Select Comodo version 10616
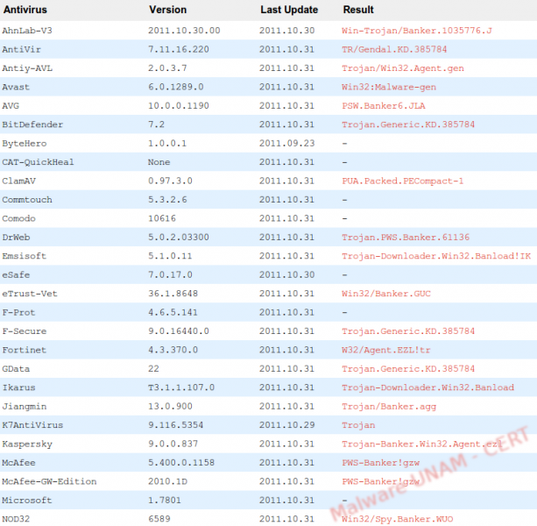This screenshot has height=526, width=537. (x=162, y=218)
